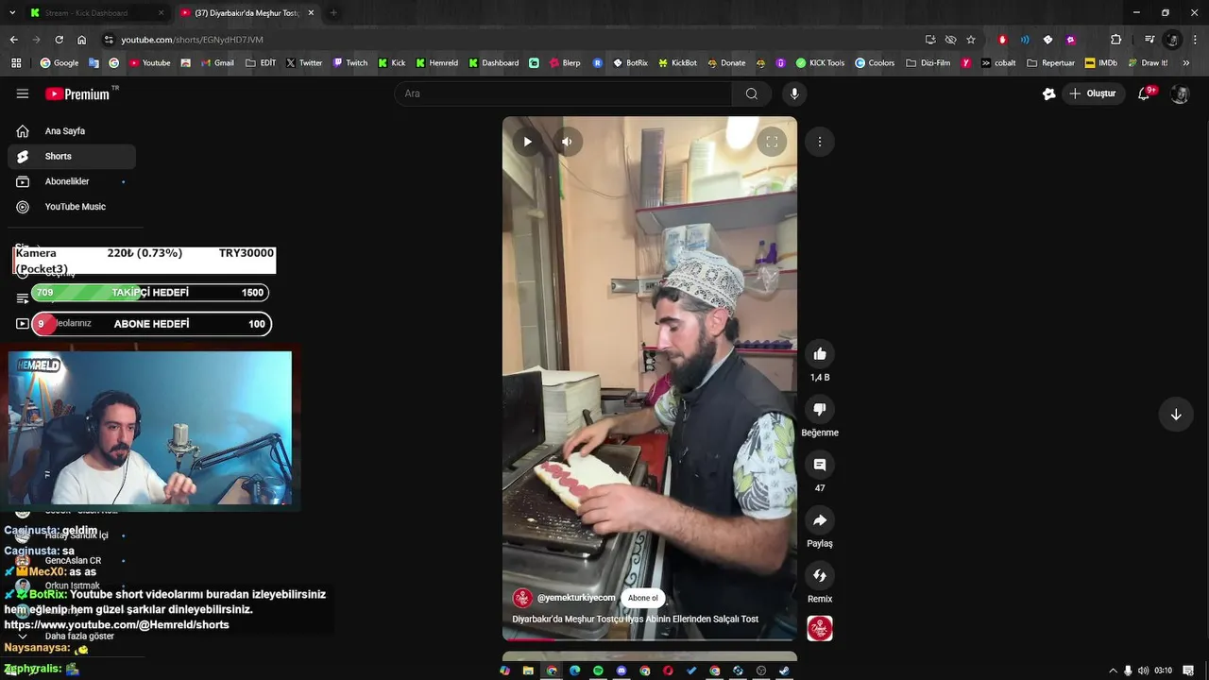Open the account avatar menu

point(1180,93)
